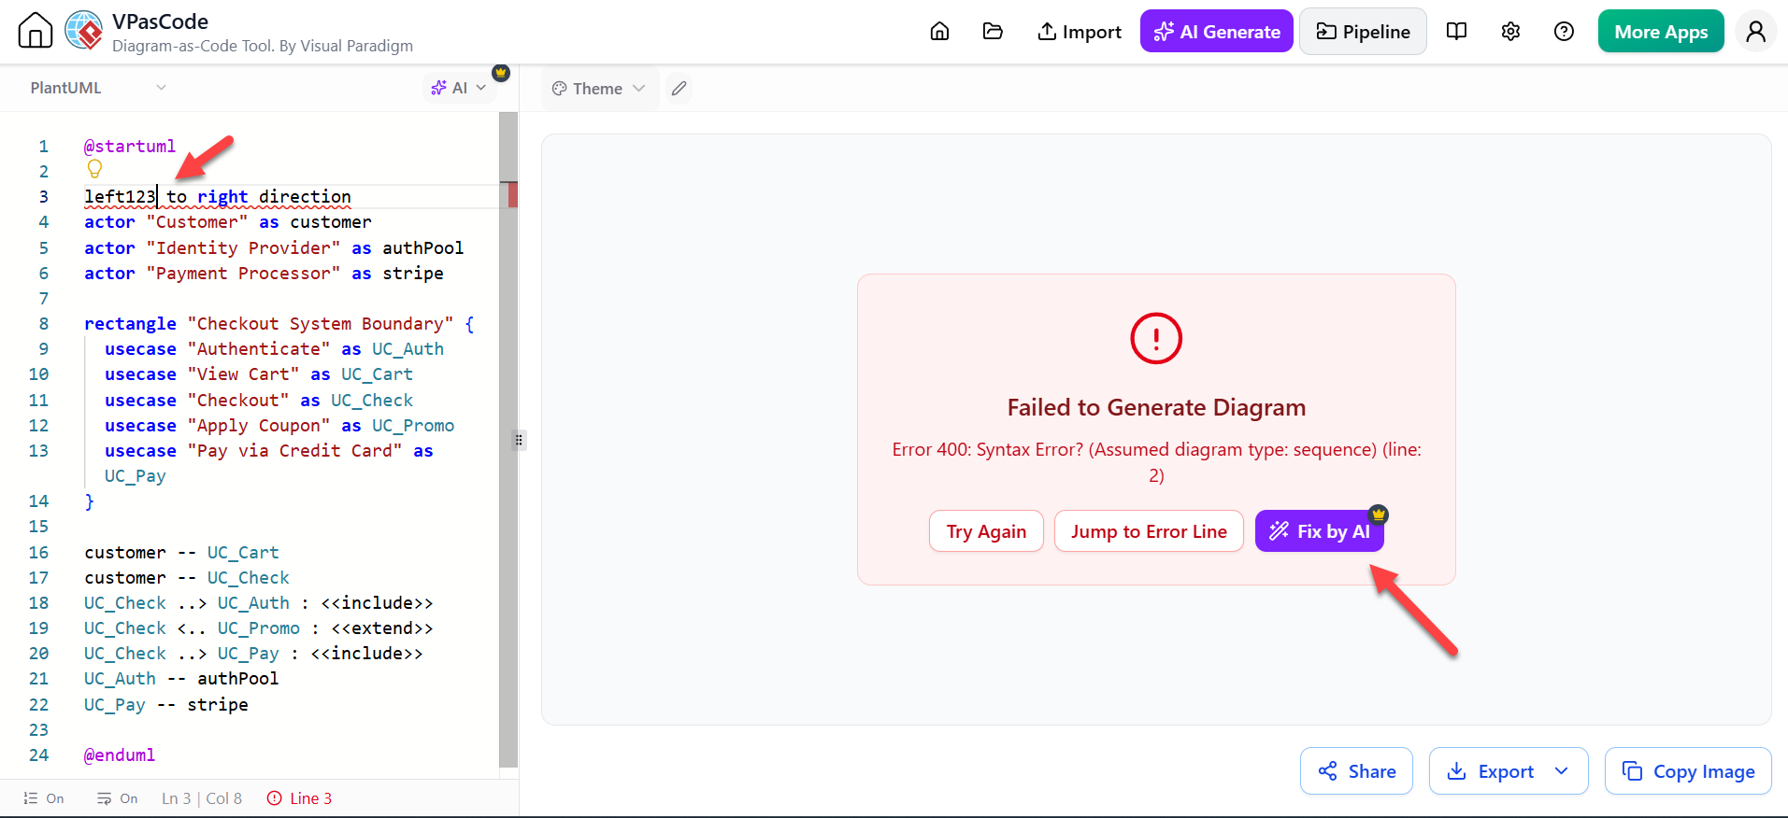
Task: Open the user account profile icon
Action: tap(1755, 32)
